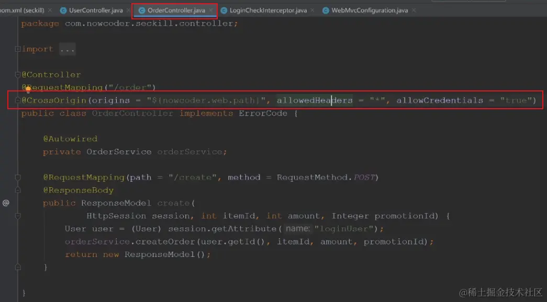Close the WebMvcConfiguration.java tab
This screenshot has width=547, height=302.
[x=414, y=10]
